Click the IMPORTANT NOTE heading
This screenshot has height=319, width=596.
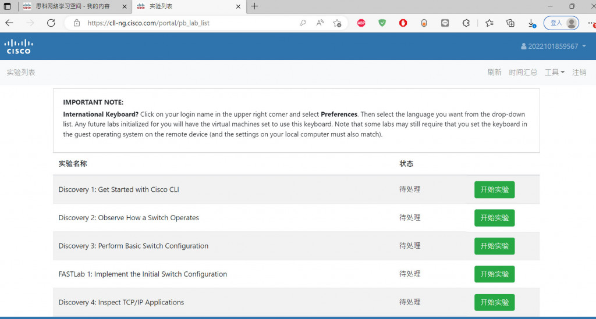point(93,102)
